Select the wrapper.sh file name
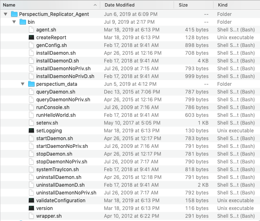260x221 pixels. [49, 216]
